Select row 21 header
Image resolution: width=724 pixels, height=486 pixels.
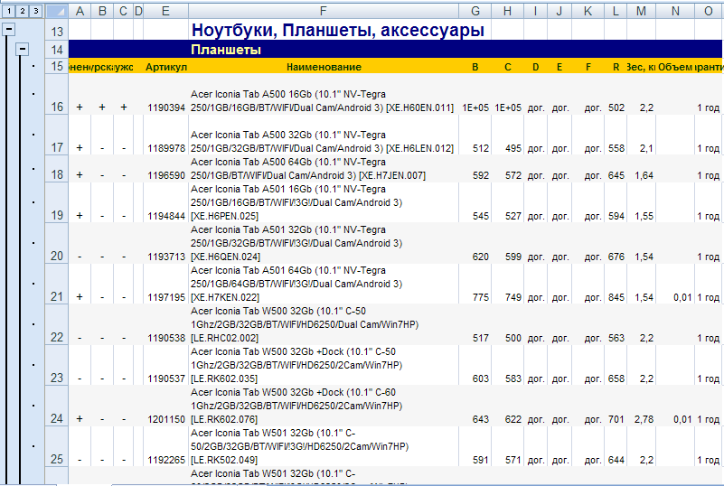[56, 284]
